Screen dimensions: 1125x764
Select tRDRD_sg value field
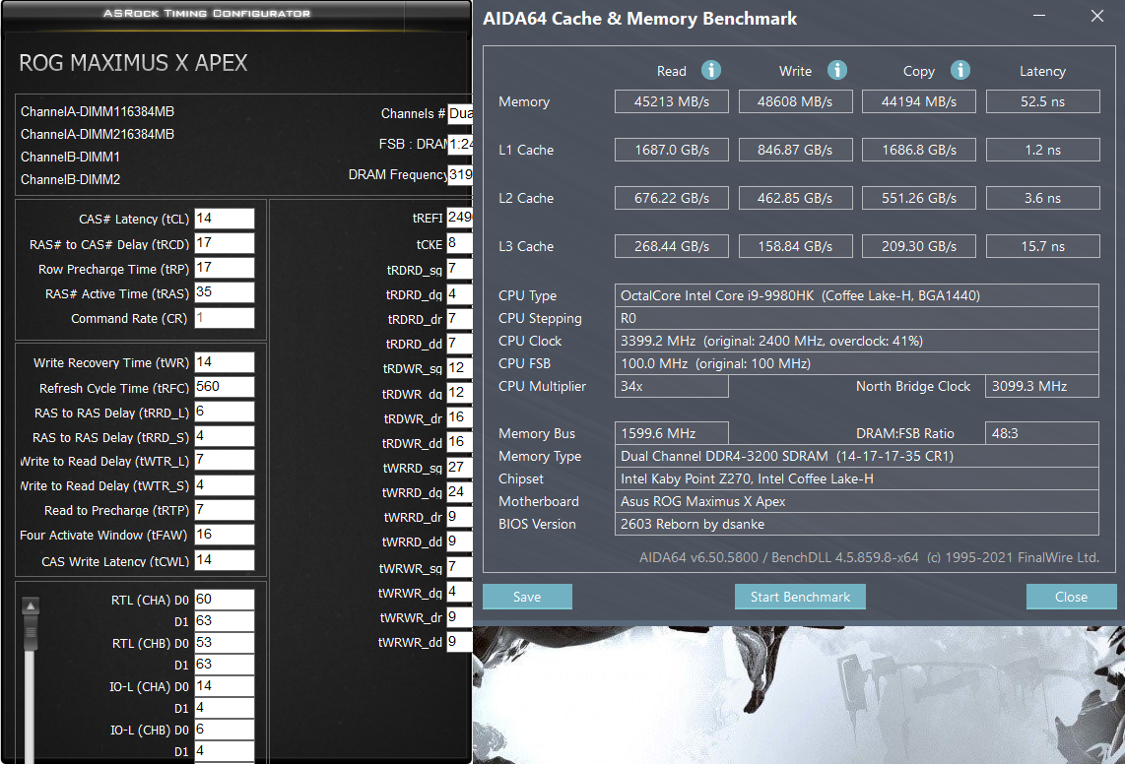tap(460, 270)
